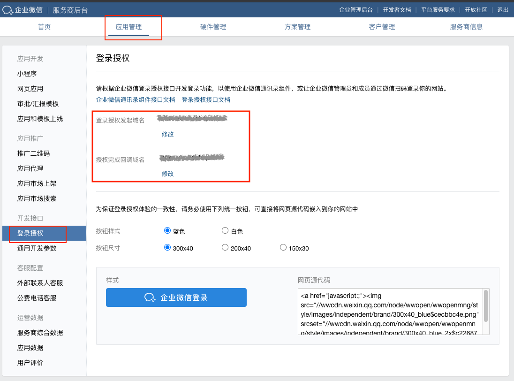Viewport: 514px width, 381px height.
Task: Open 服务商综合数据 sidebar item
Action: [40, 333]
